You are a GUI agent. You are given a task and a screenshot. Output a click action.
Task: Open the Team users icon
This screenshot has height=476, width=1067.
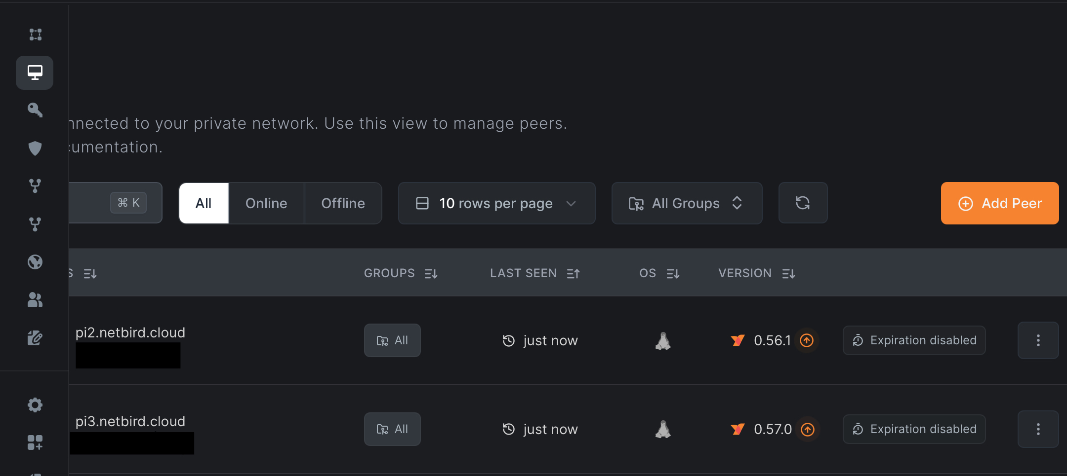click(x=35, y=299)
